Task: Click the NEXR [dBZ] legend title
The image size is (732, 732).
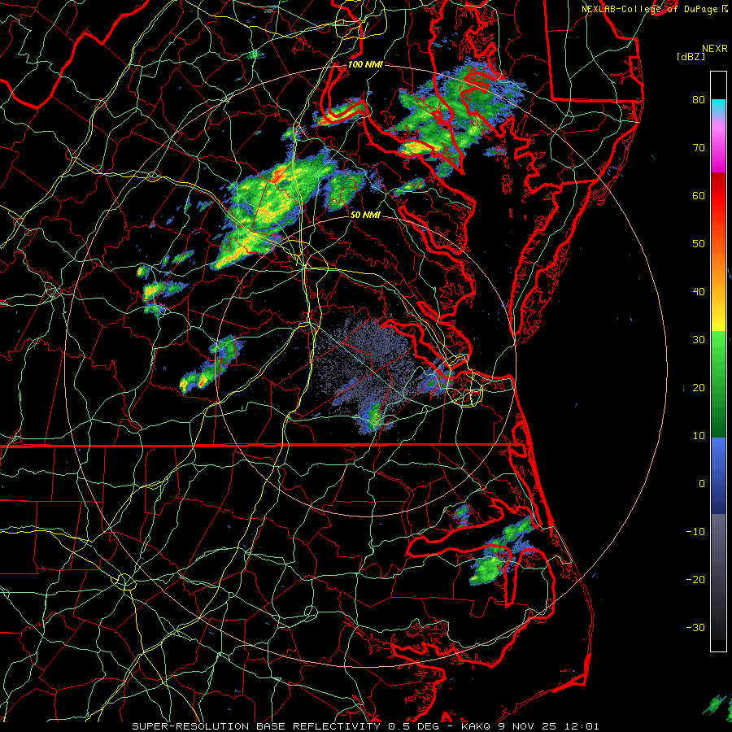Action: [x=702, y=52]
